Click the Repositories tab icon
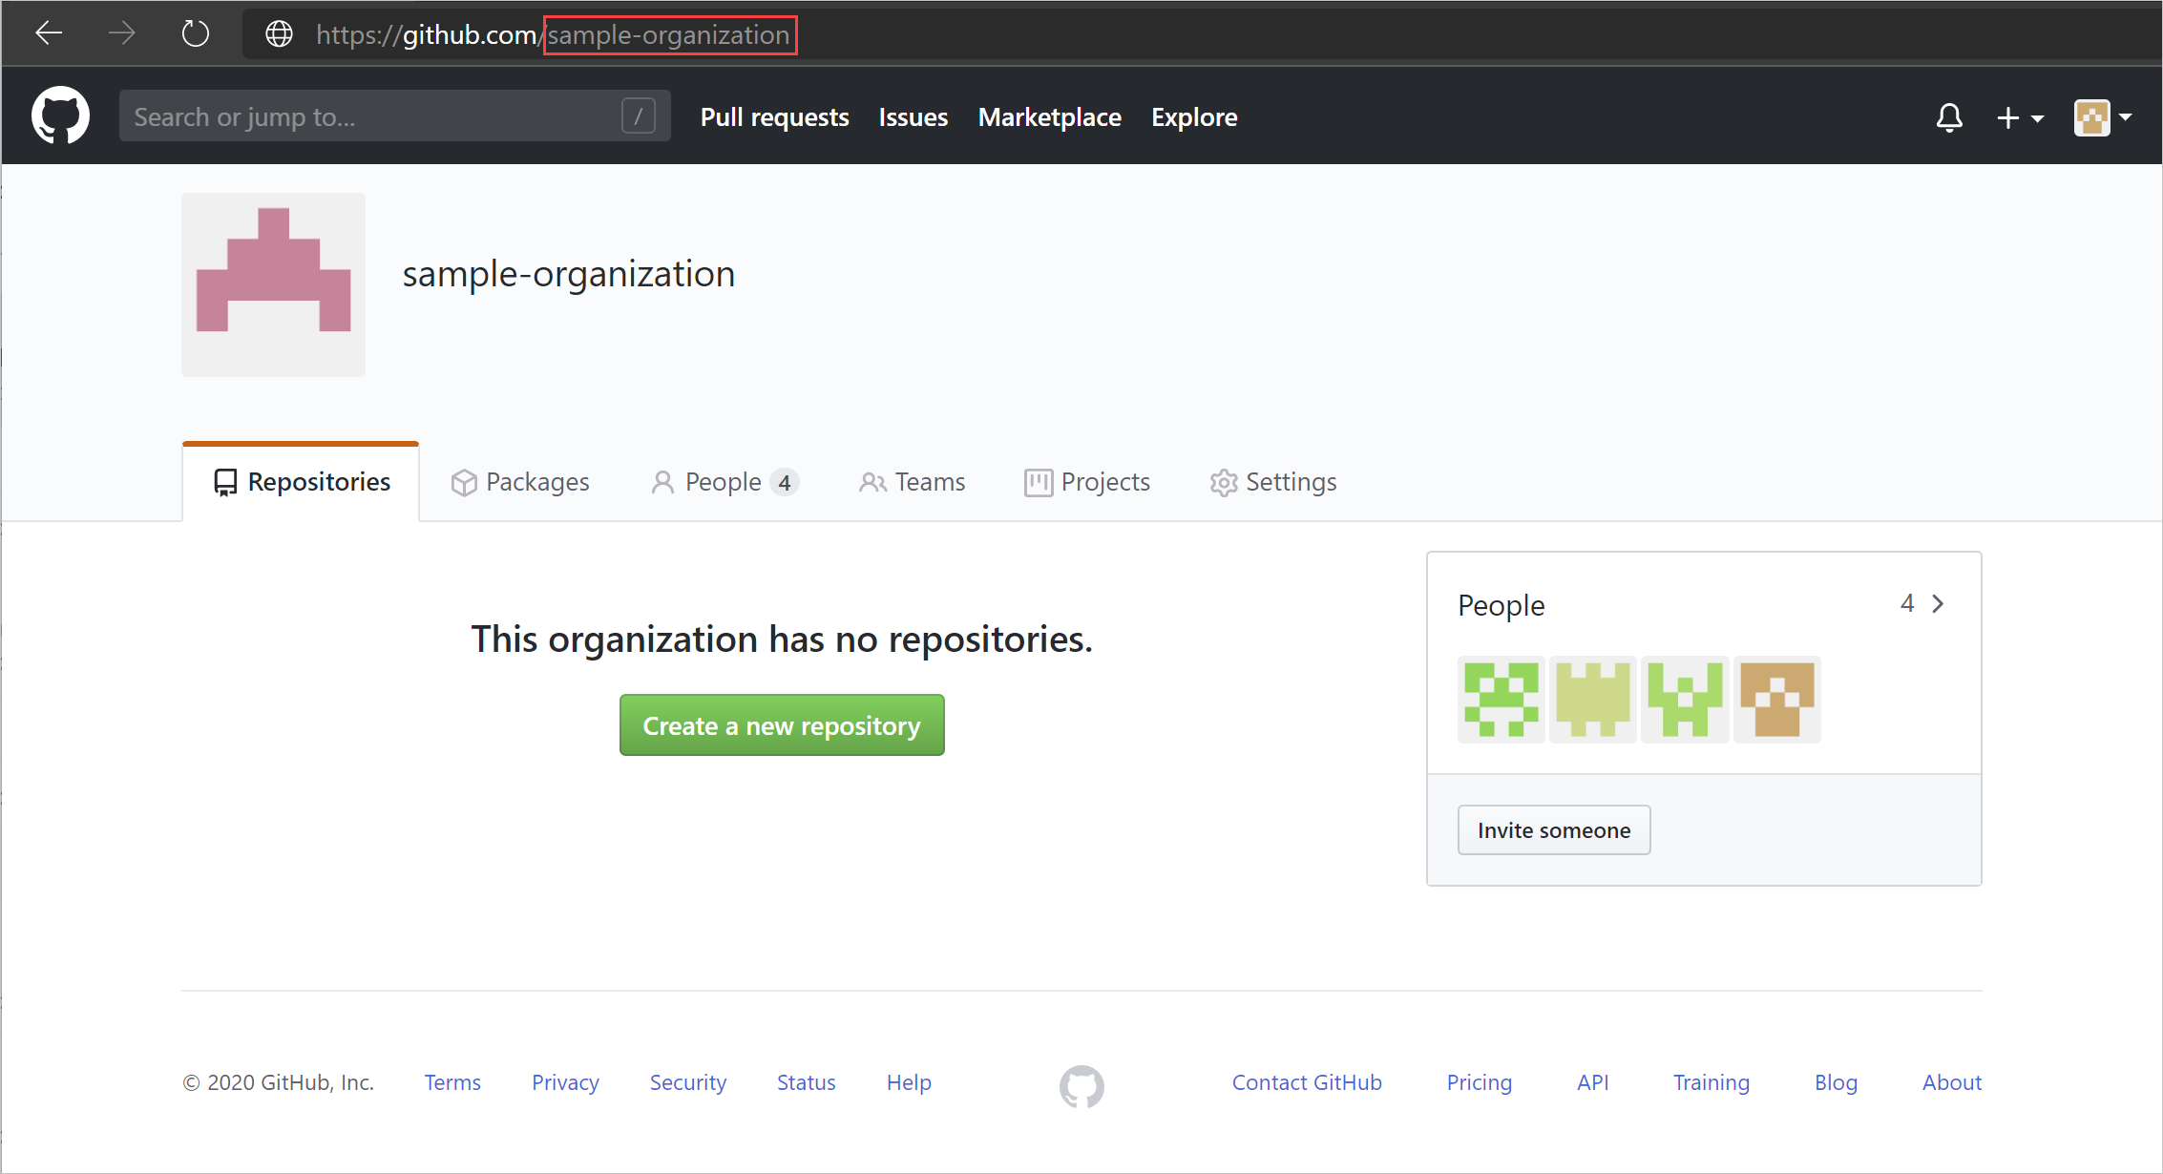 point(224,481)
